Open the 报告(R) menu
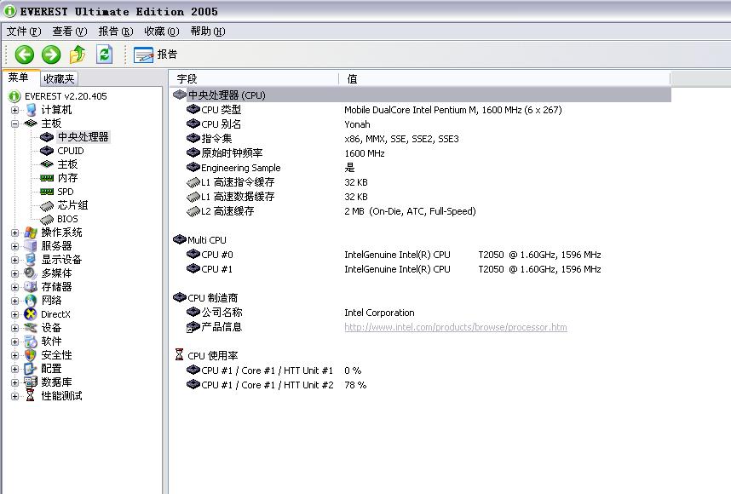The width and height of the screenshot is (731, 494). 116,32
